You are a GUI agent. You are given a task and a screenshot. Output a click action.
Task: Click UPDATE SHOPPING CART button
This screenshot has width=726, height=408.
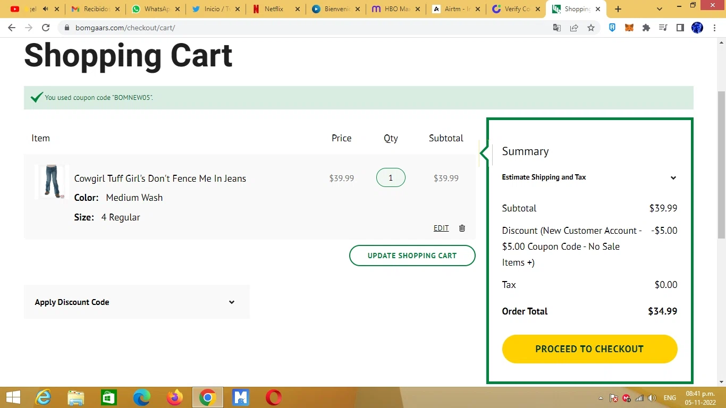click(412, 256)
